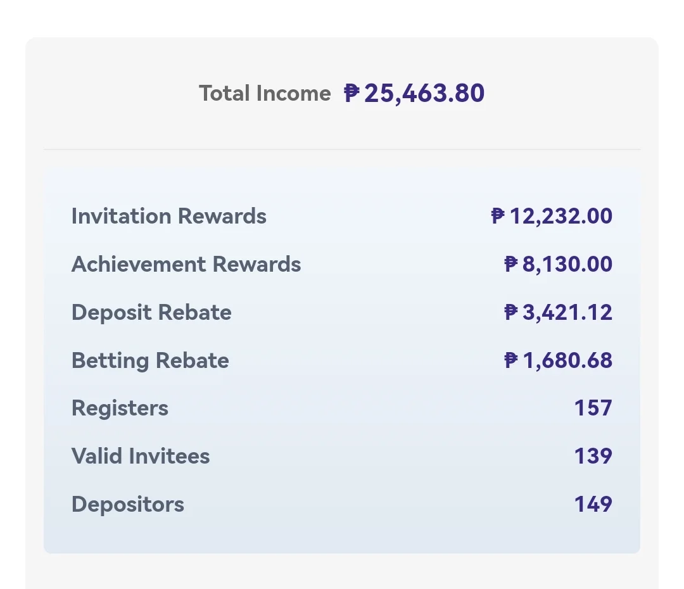Click peso sign next to 8,130.00
The width and height of the screenshot is (684, 589).
click(x=511, y=263)
